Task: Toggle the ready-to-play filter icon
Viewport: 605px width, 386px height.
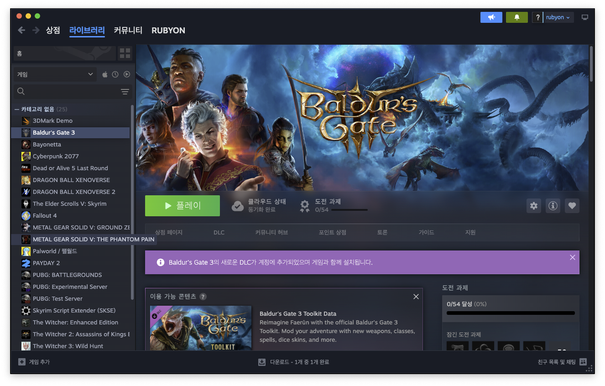Action: click(x=127, y=74)
